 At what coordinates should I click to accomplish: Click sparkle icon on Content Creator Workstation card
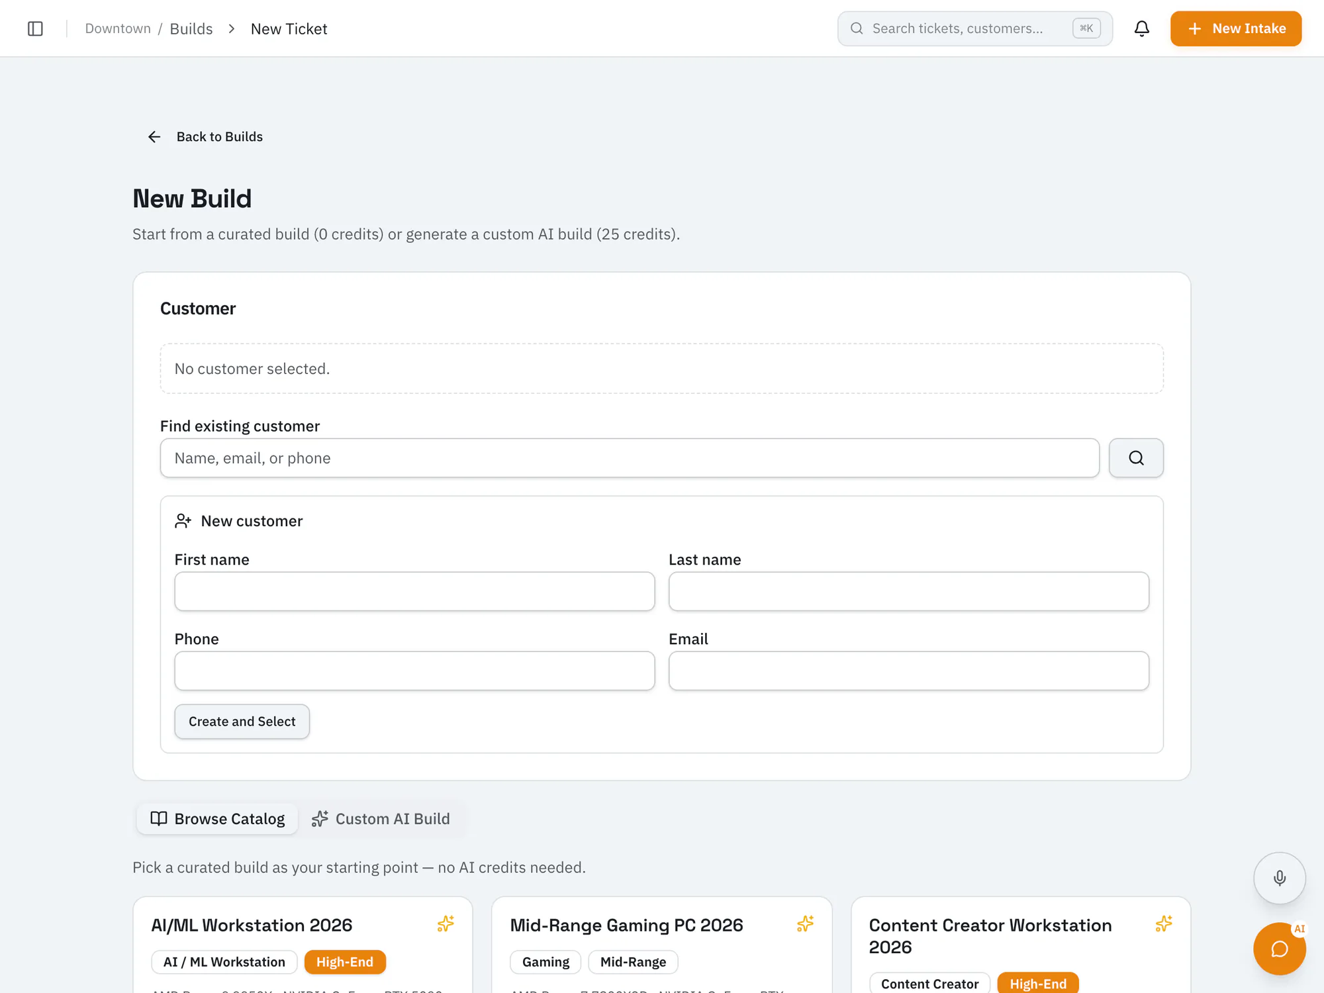[x=1164, y=923]
